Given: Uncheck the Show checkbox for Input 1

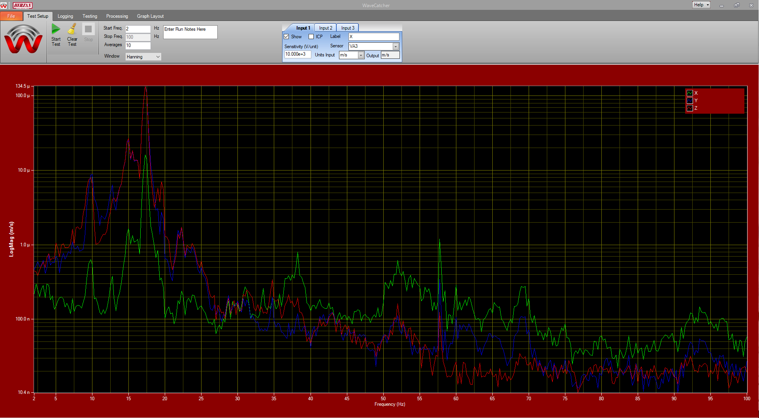Looking at the screenshot, I should [286, 37].
